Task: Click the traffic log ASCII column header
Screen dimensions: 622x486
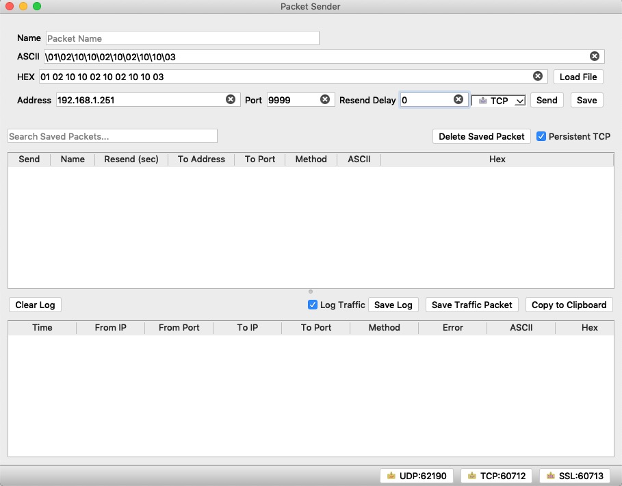Action: tap(521, 328)
